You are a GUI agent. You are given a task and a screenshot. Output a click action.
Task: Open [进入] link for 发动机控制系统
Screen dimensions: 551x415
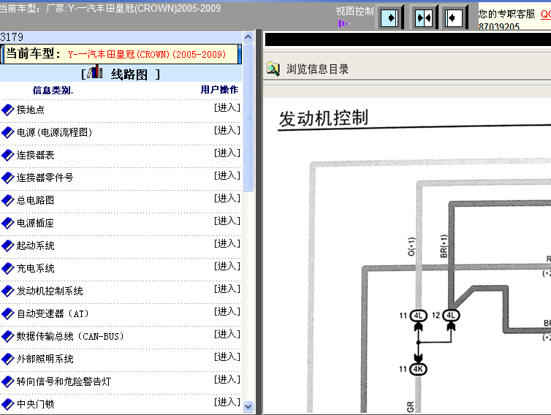(x=227, y=289)
